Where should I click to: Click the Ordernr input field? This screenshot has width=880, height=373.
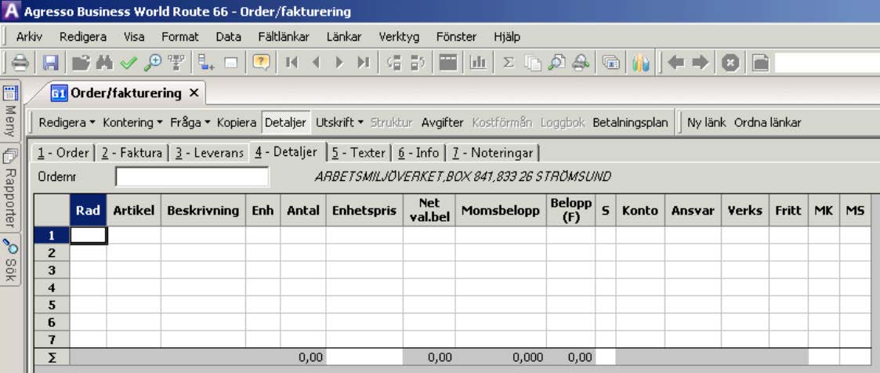192,176
